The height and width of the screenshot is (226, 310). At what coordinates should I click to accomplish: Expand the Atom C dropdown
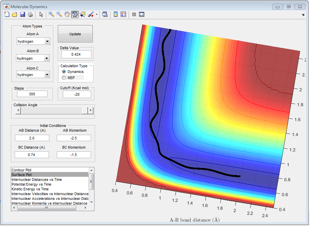pyautogui.click(x=47, y=75)
